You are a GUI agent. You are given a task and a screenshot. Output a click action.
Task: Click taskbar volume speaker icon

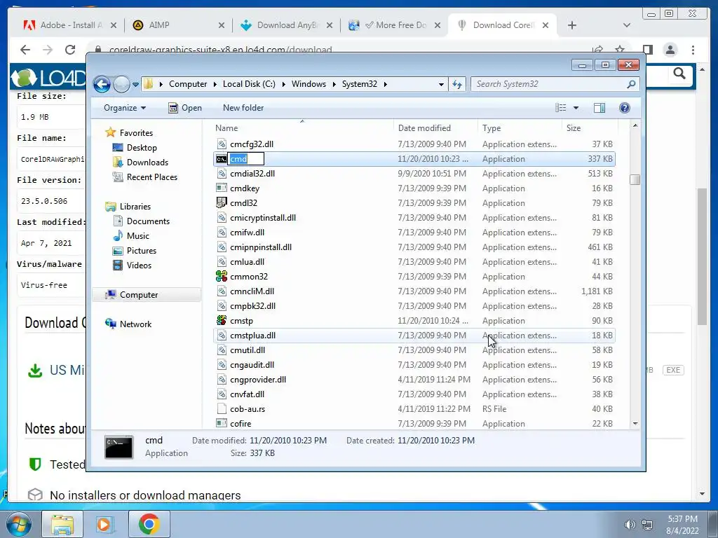630,525
